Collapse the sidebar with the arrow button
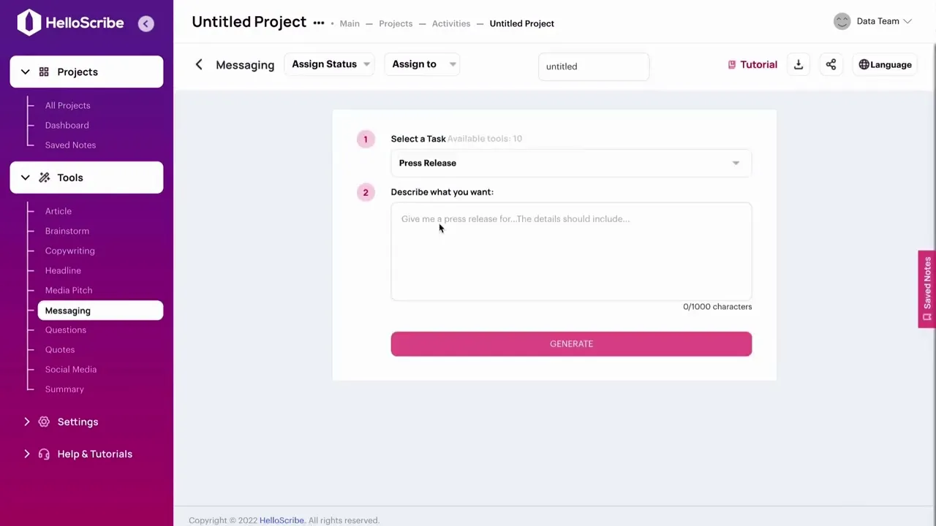This screenshot has height=526, width=936. tap(146, 24)
